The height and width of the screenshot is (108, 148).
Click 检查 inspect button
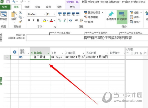pos(134,12)
